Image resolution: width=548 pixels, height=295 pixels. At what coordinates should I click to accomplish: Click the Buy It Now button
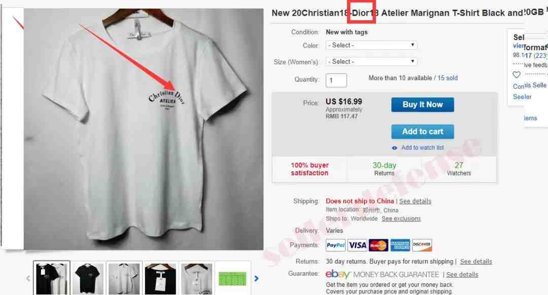pos(423,105)
